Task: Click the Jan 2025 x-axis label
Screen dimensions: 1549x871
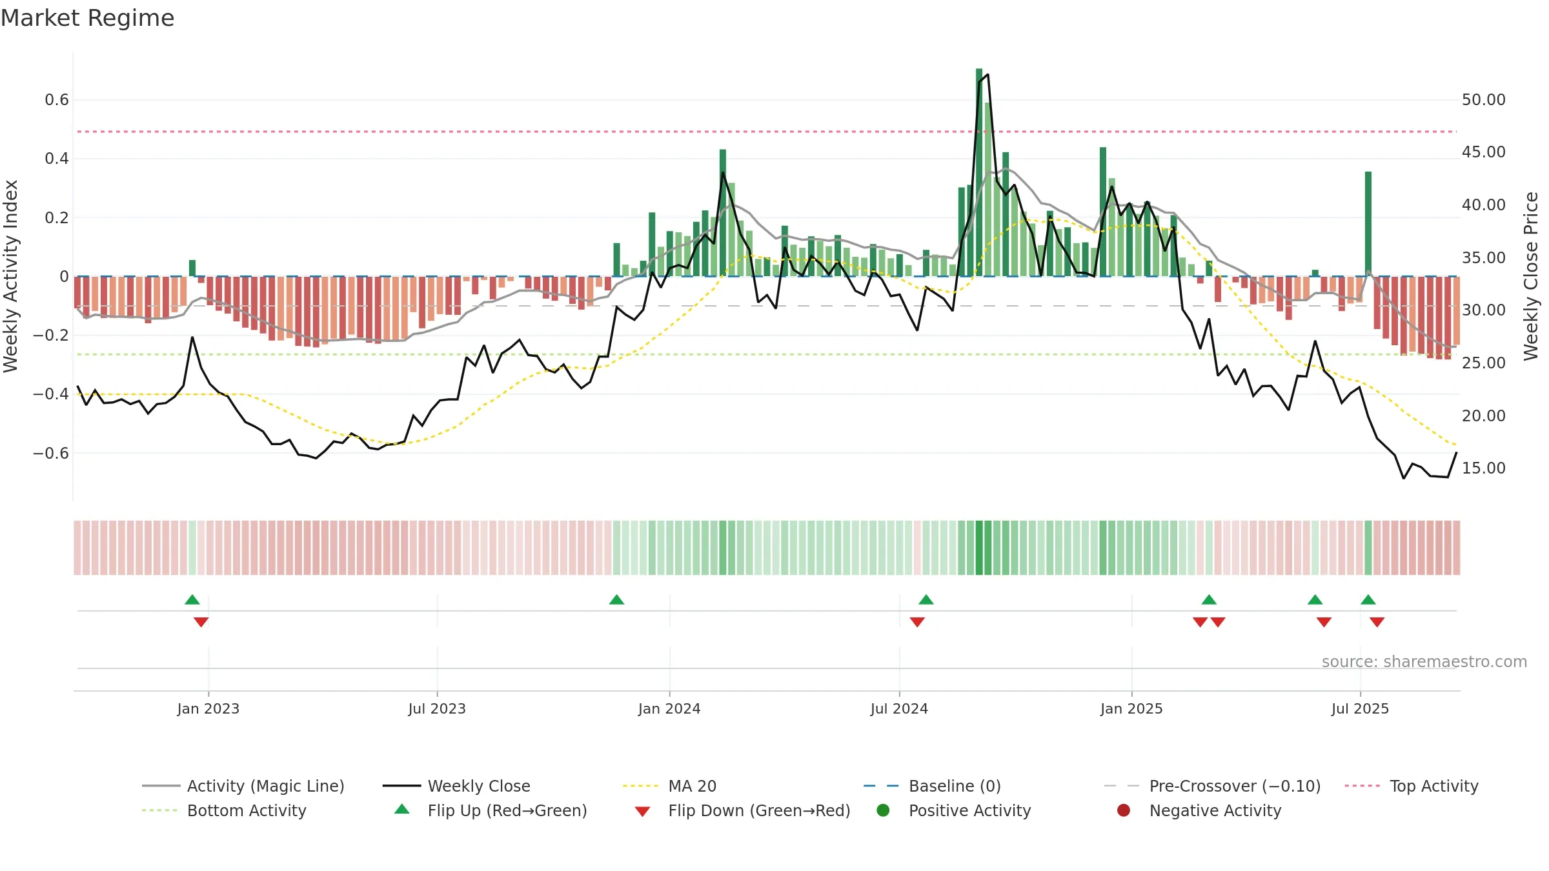Action: [1131, 708]
